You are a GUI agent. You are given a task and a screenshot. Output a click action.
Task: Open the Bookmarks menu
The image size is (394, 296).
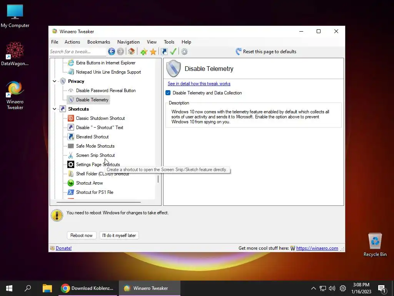[x=98, y=42]
